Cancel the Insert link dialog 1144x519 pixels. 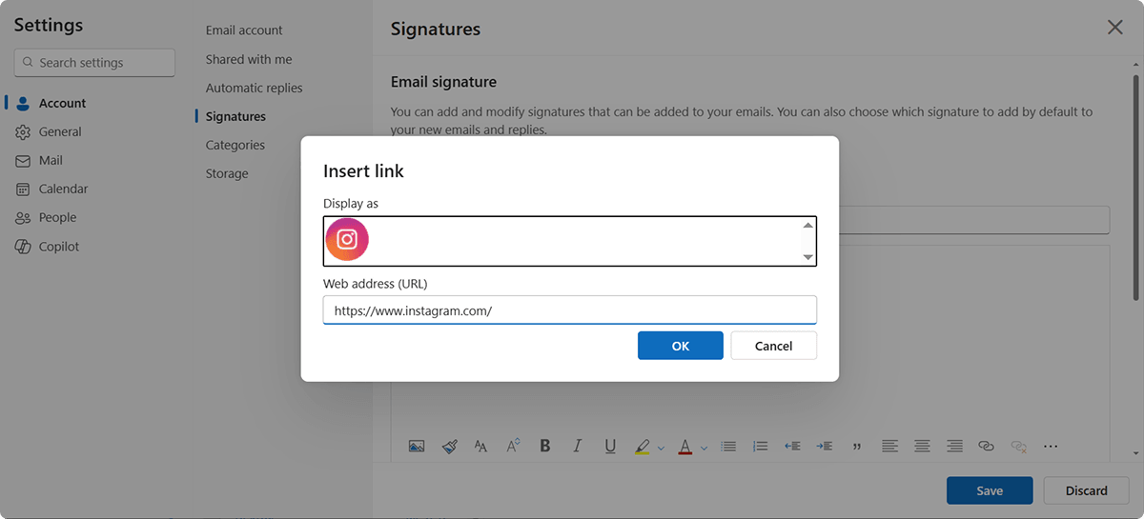click(774, 346)
